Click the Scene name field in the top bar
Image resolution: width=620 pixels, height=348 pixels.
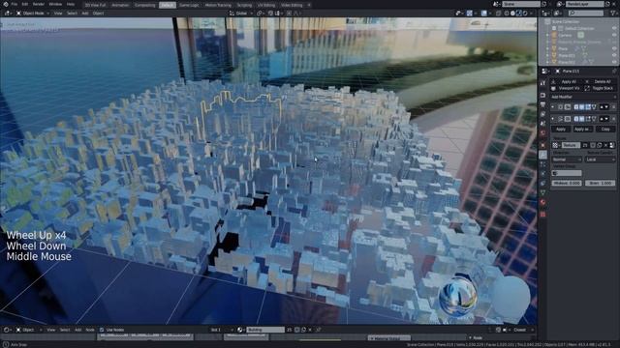click(x=521, y=4)
